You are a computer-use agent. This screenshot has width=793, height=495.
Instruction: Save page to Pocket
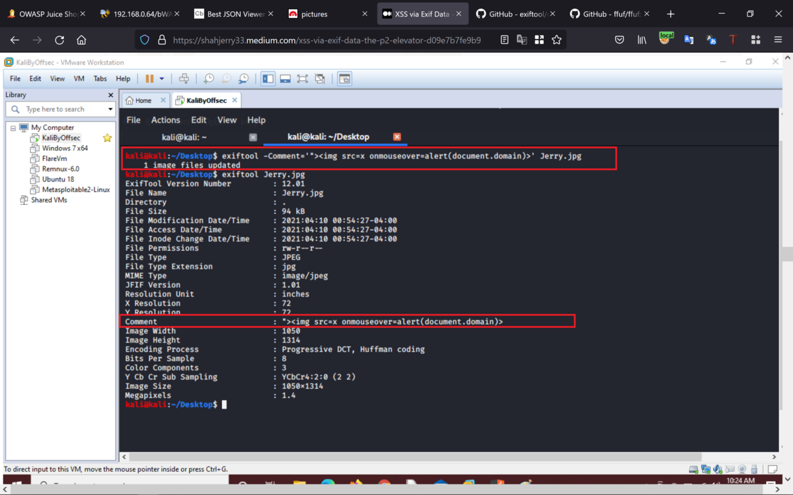click(619, 40)
